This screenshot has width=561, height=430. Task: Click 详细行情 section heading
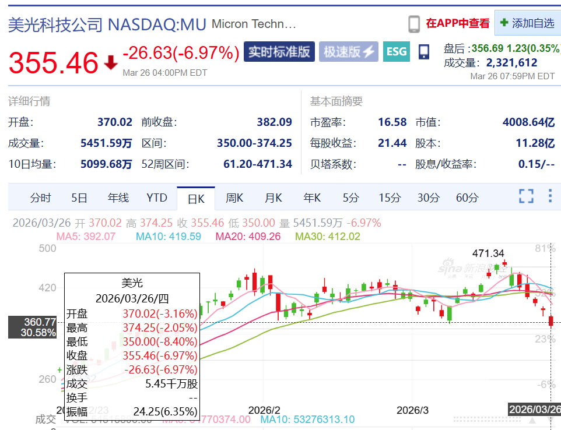pyautogui.click(x=29, y=101)
